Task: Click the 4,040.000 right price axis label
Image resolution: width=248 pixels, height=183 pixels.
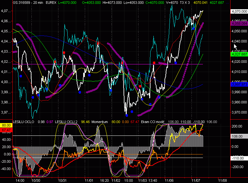Action: 239,41
